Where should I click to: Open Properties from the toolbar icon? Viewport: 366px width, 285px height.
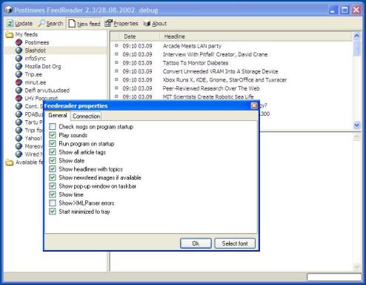click(x=108, y=23)
